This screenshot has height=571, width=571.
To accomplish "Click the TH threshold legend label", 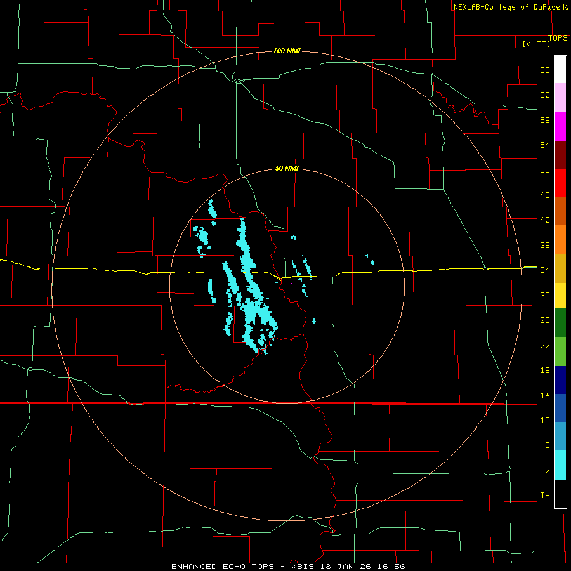I will 545,495.
